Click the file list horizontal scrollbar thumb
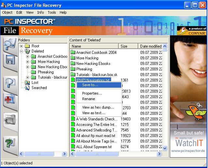The image size is (208, 168). coord(97,154)
